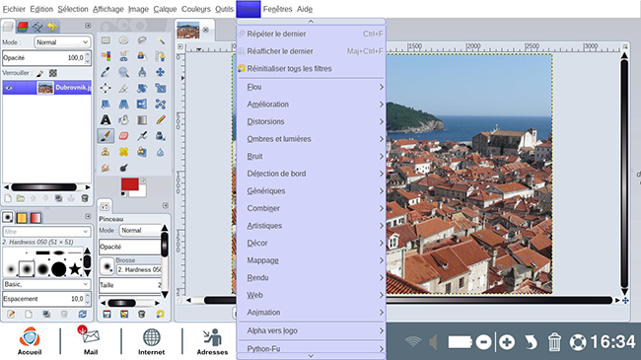Open the brush filter tag dropdown

click(46, 232)
